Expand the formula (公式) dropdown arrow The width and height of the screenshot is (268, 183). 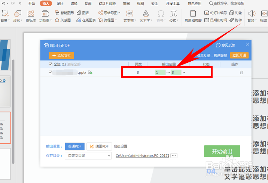177,20
